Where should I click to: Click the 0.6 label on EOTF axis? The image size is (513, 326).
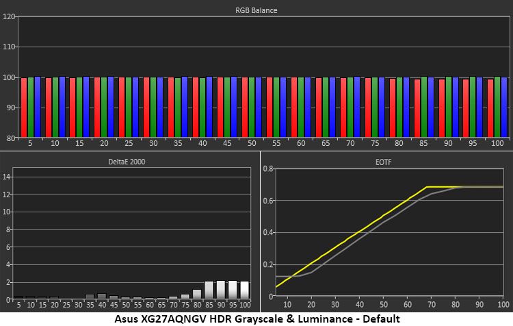[x=268, y=201]
